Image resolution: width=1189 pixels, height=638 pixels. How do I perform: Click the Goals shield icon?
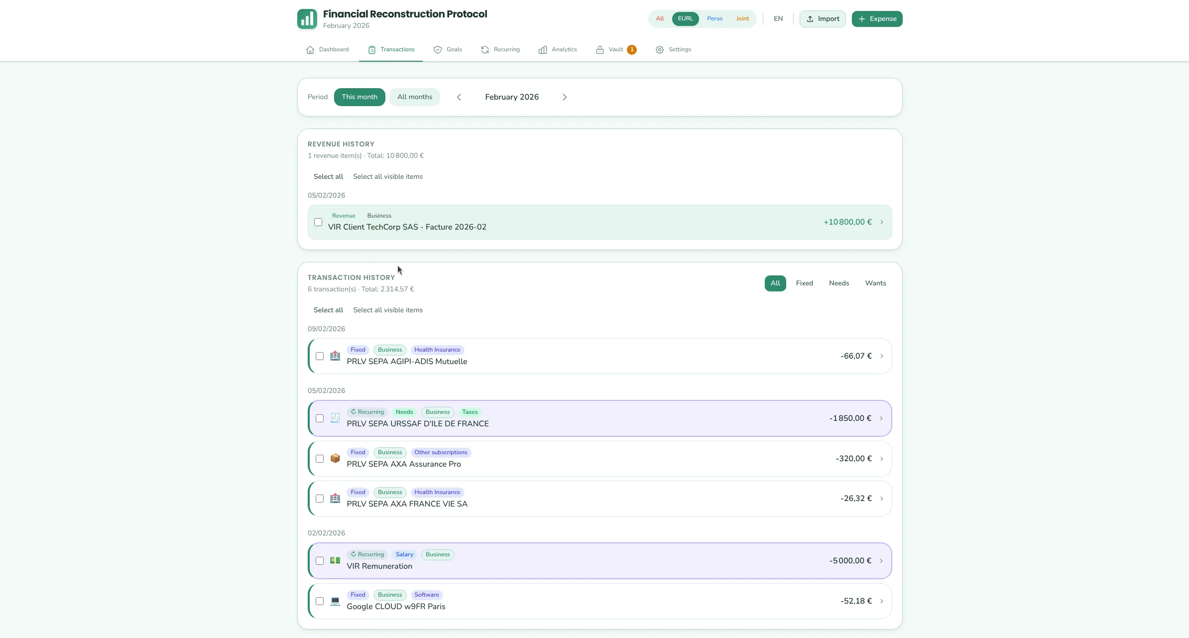pos(437,50)
